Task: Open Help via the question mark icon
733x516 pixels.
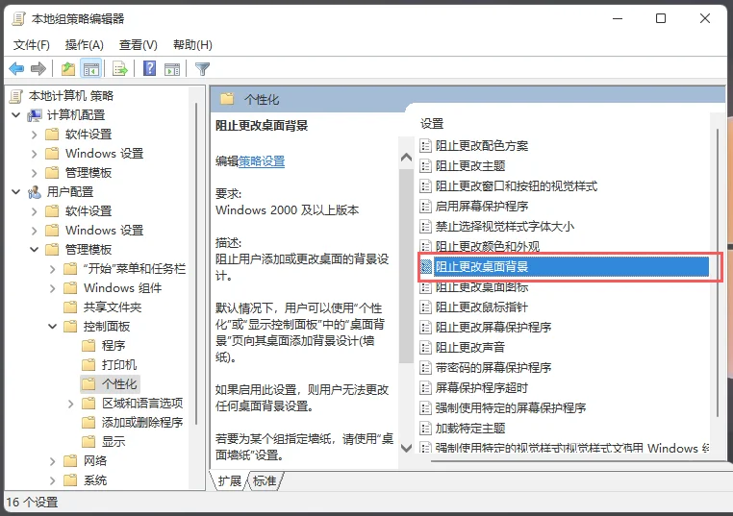Action: point(150,68)
